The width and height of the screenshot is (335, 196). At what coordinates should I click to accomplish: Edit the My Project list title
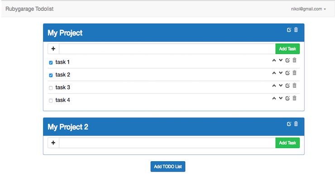click(x=289, y=30)
